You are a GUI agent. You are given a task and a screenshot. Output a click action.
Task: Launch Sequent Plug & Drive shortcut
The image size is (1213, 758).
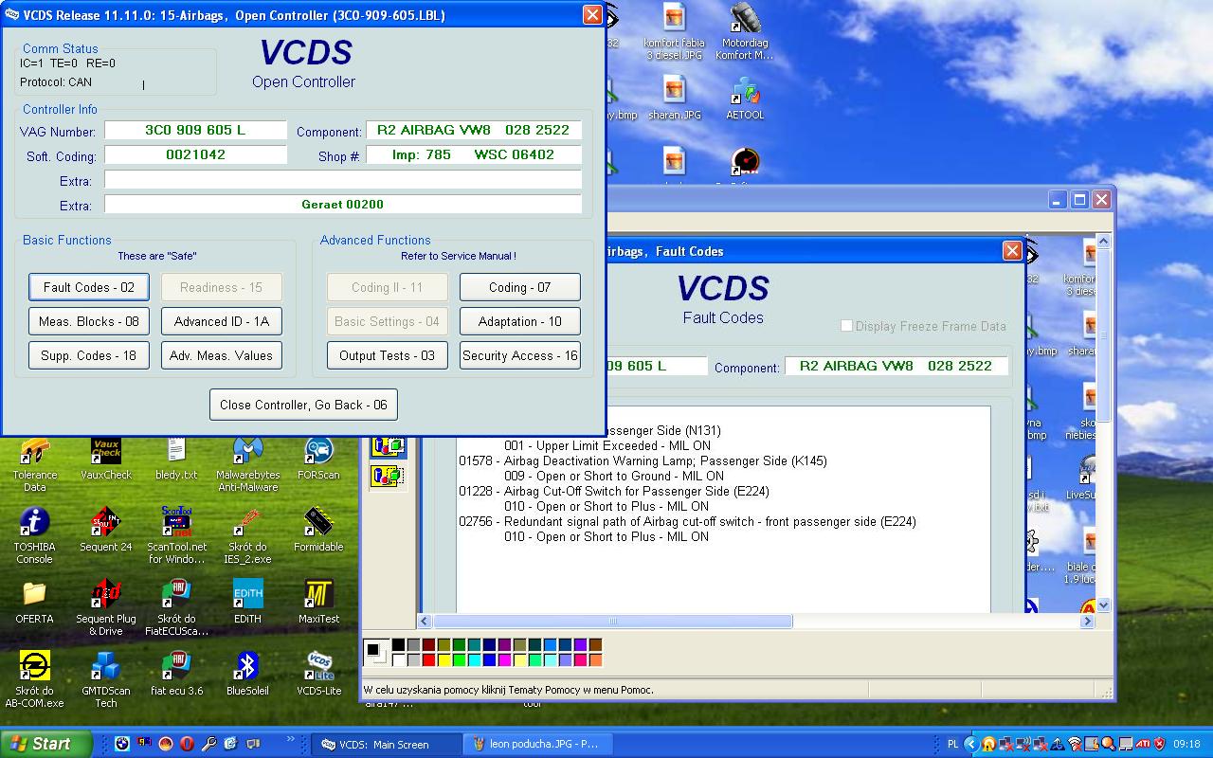point(106,608)
